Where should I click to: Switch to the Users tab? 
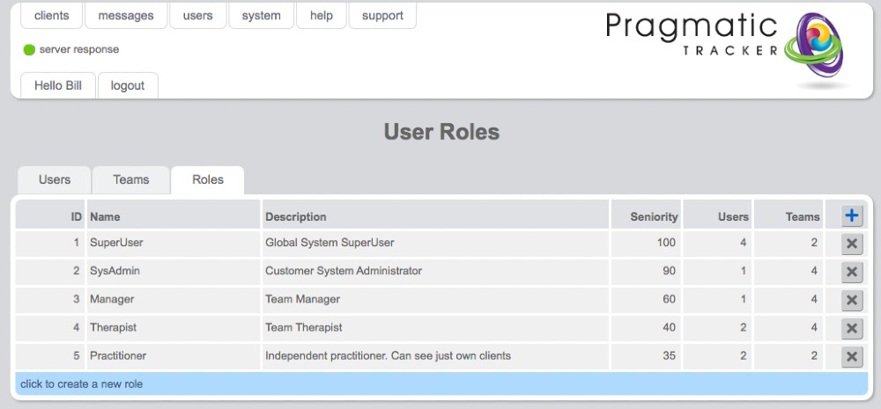[55, 180]
